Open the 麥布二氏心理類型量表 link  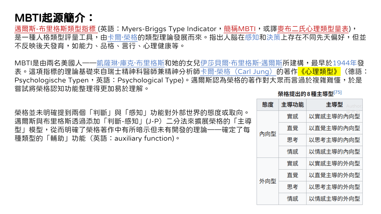point(313,29)
